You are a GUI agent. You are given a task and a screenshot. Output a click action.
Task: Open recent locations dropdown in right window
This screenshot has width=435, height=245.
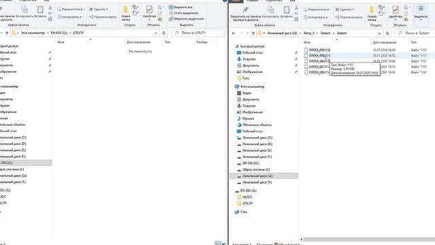[x=247, y=33]
